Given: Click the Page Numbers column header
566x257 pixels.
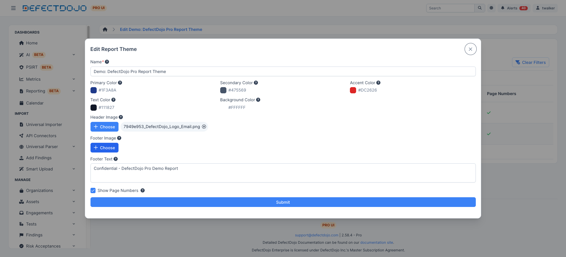Looking at the screenshot, I should coord(501,94).
